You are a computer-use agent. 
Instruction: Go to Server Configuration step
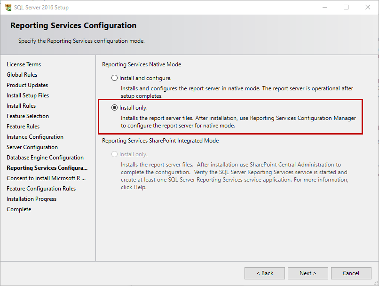tap(32, 147)
